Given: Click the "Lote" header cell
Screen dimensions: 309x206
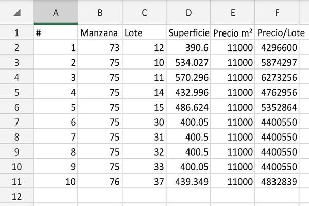Looking at the screenshot, I should 144,33.
